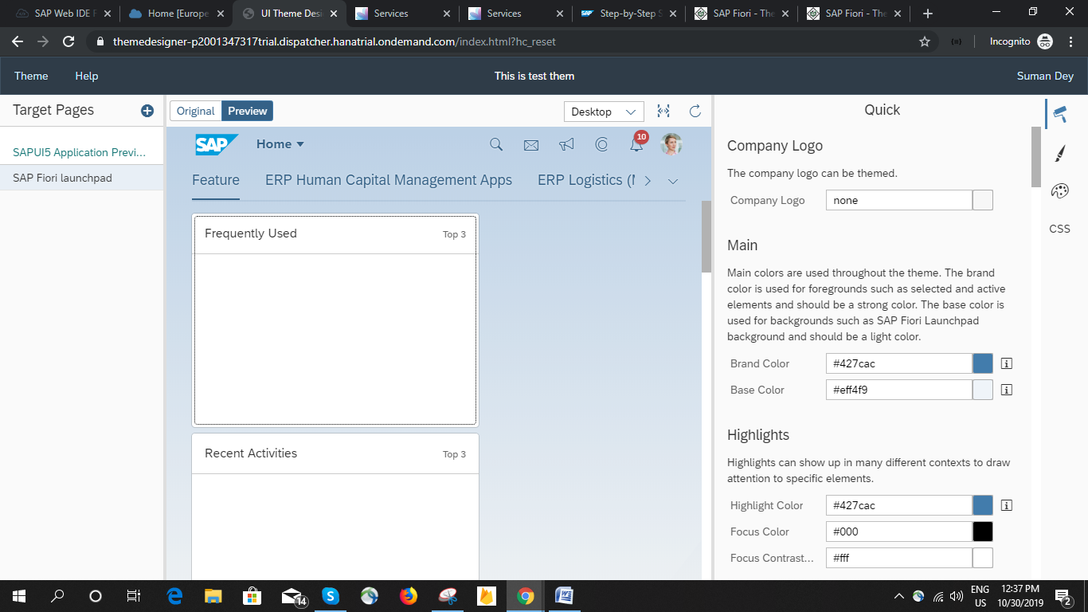Click the envelope mail icon in preview
The image size is (1088, 612).
[531, 145]
